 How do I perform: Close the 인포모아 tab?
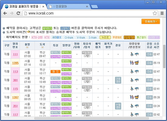coord(87,7)
